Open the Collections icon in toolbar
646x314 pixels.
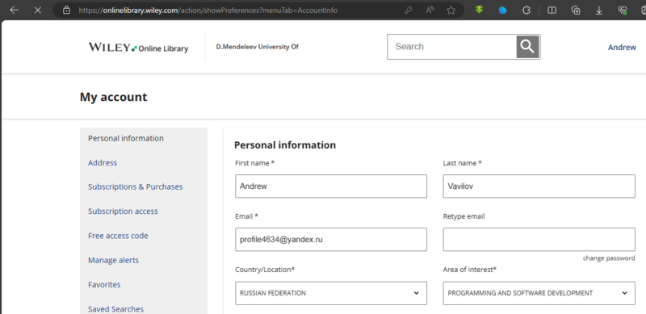tap(576, 10)
